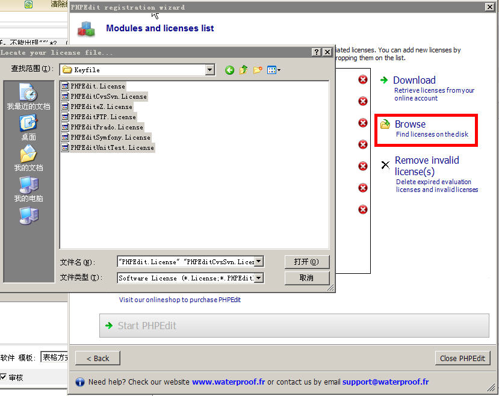Click the blue info icon in help bar
This screenshot has width=499, height=396.
(80, 382)
